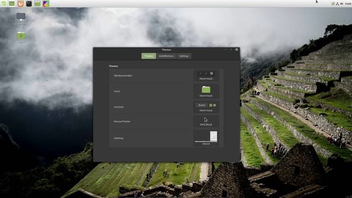This screenshot has height=198, width=352.
Task: Click the Icons row label
Action: point(117,91)
